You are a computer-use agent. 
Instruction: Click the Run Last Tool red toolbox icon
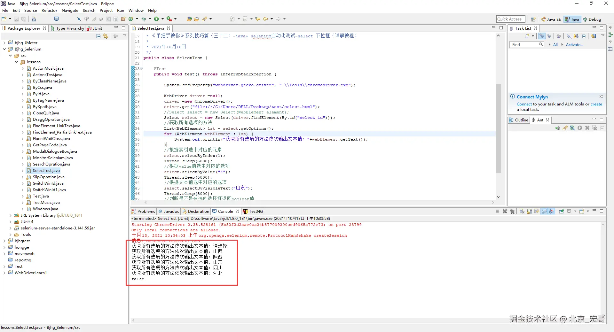pos(169,19)
